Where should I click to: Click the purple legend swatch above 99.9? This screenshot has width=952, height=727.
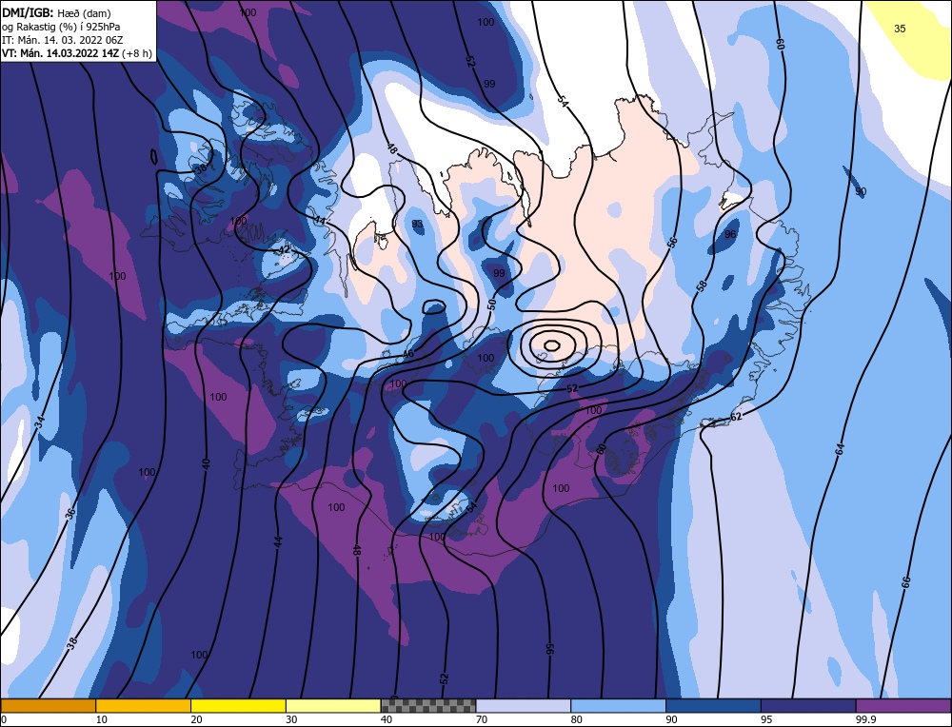[903, 705]
